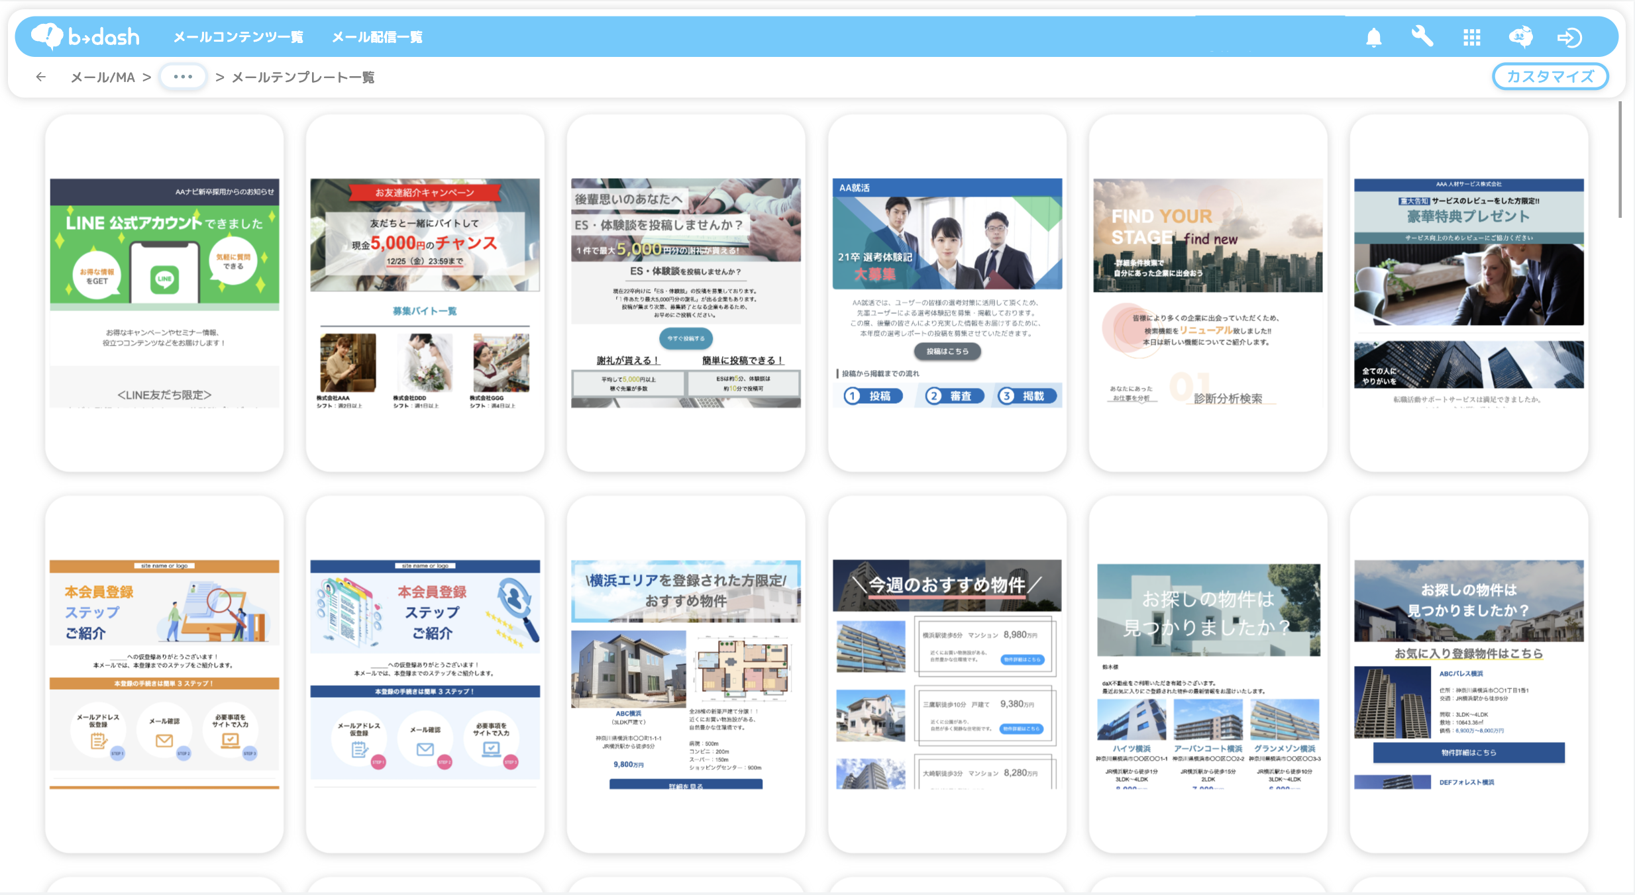Image resolution: width=1635 pixels, height=895 pixels.
Task: Click the logout arrow icon
Action: [1569, 37]
